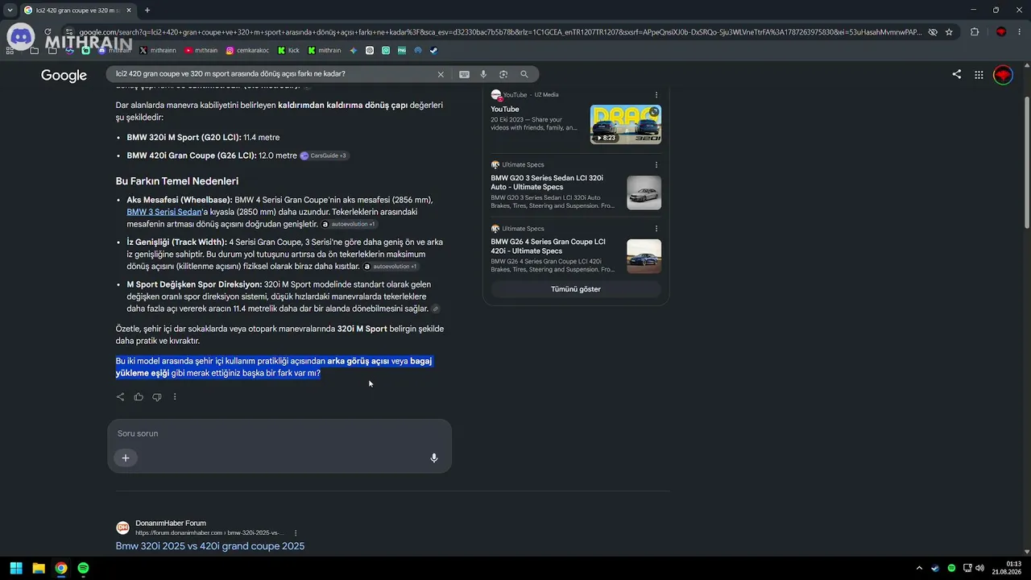This screenshot has width=1031, height=580.
Task: Open the volume control in system tray
Action: [979, 568]
